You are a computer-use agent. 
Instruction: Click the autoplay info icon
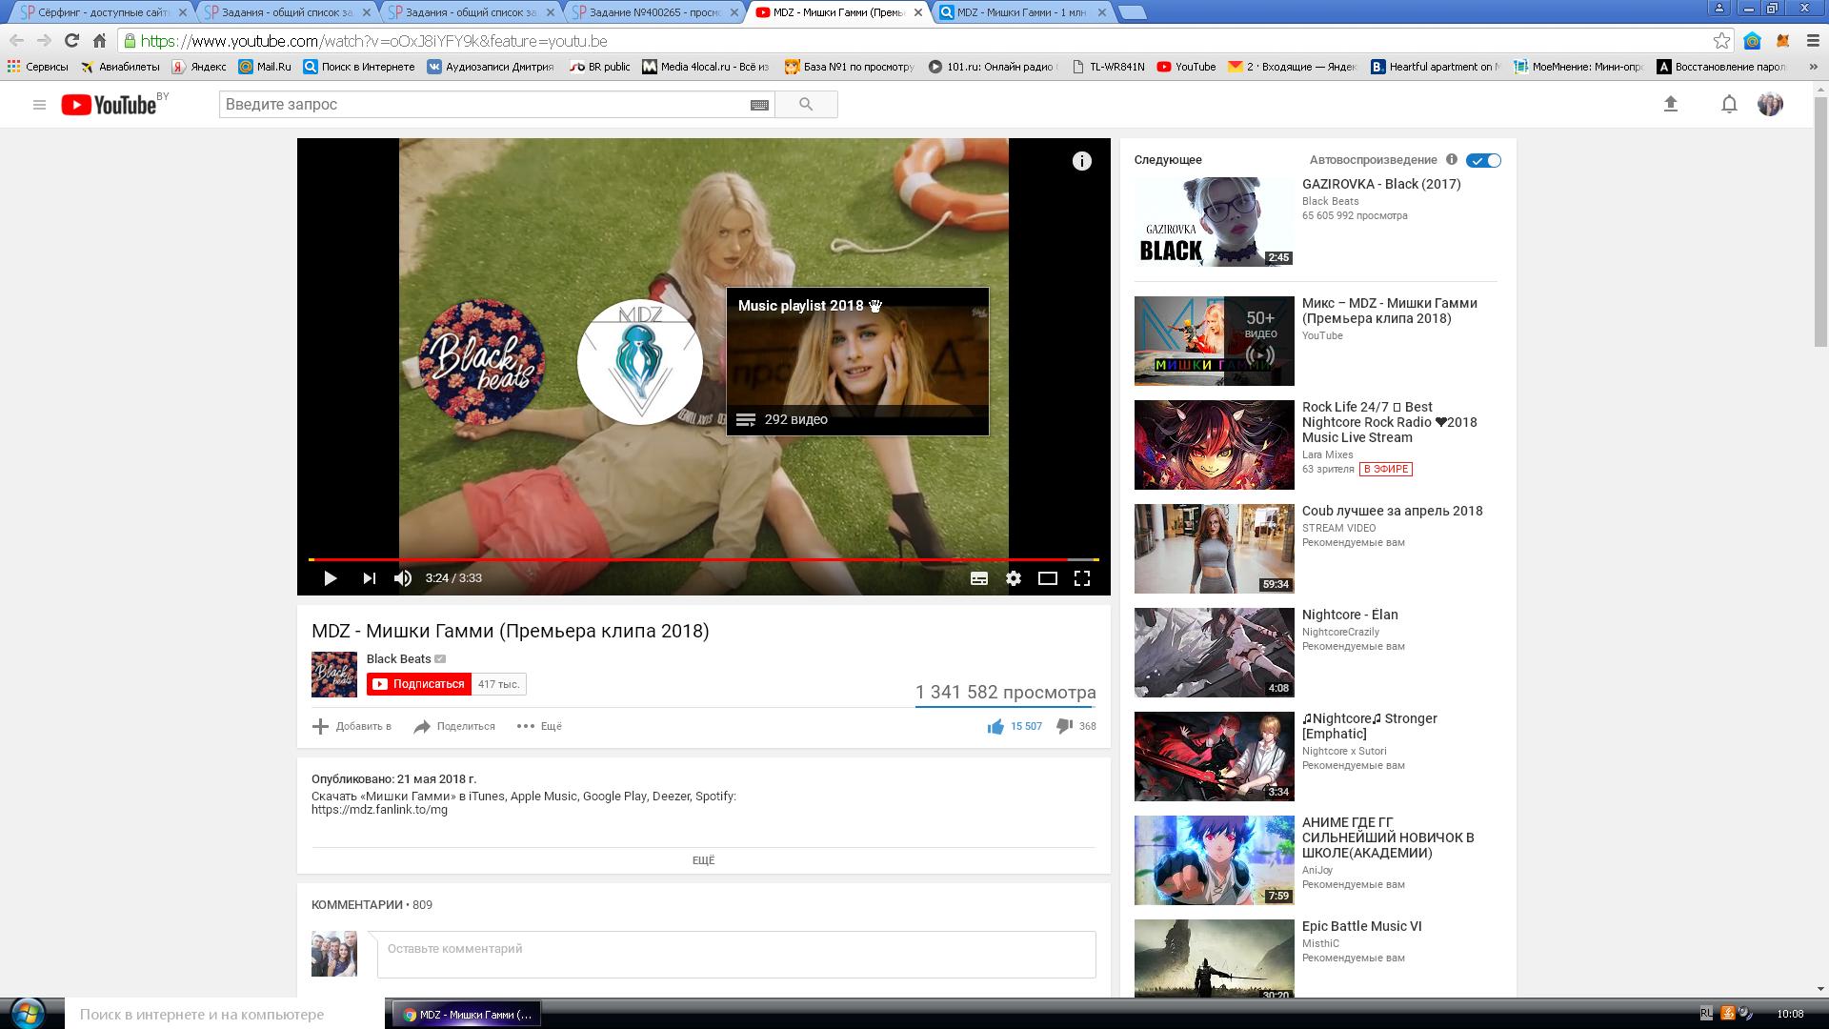coord(1451,160)
